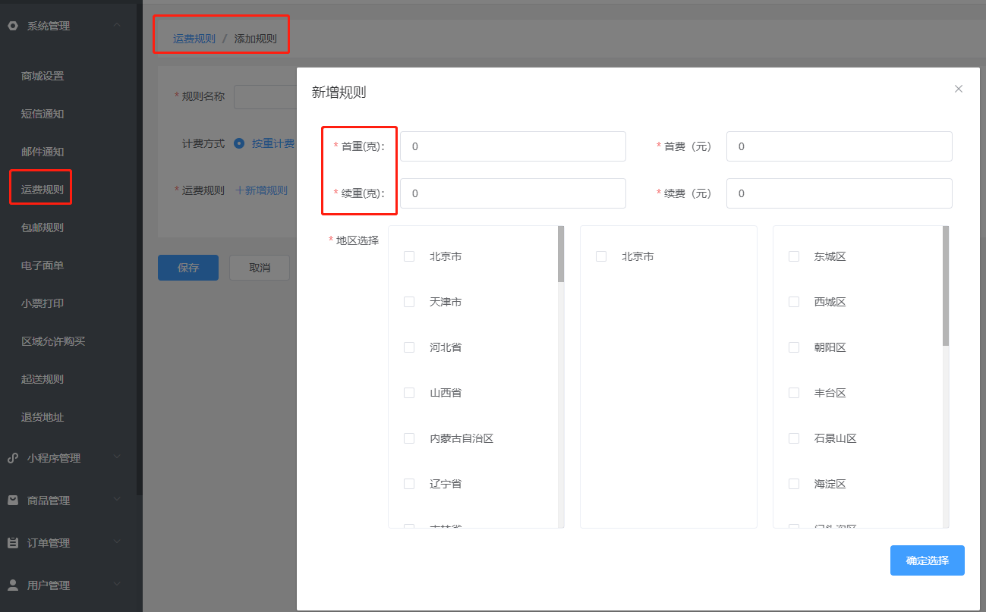Check the 天津市 checkbox
The height and width of the screenshot is (612, 986).
click(409, 302)
